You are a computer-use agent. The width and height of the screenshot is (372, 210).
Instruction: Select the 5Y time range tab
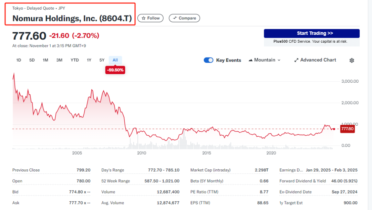[102, 60]
